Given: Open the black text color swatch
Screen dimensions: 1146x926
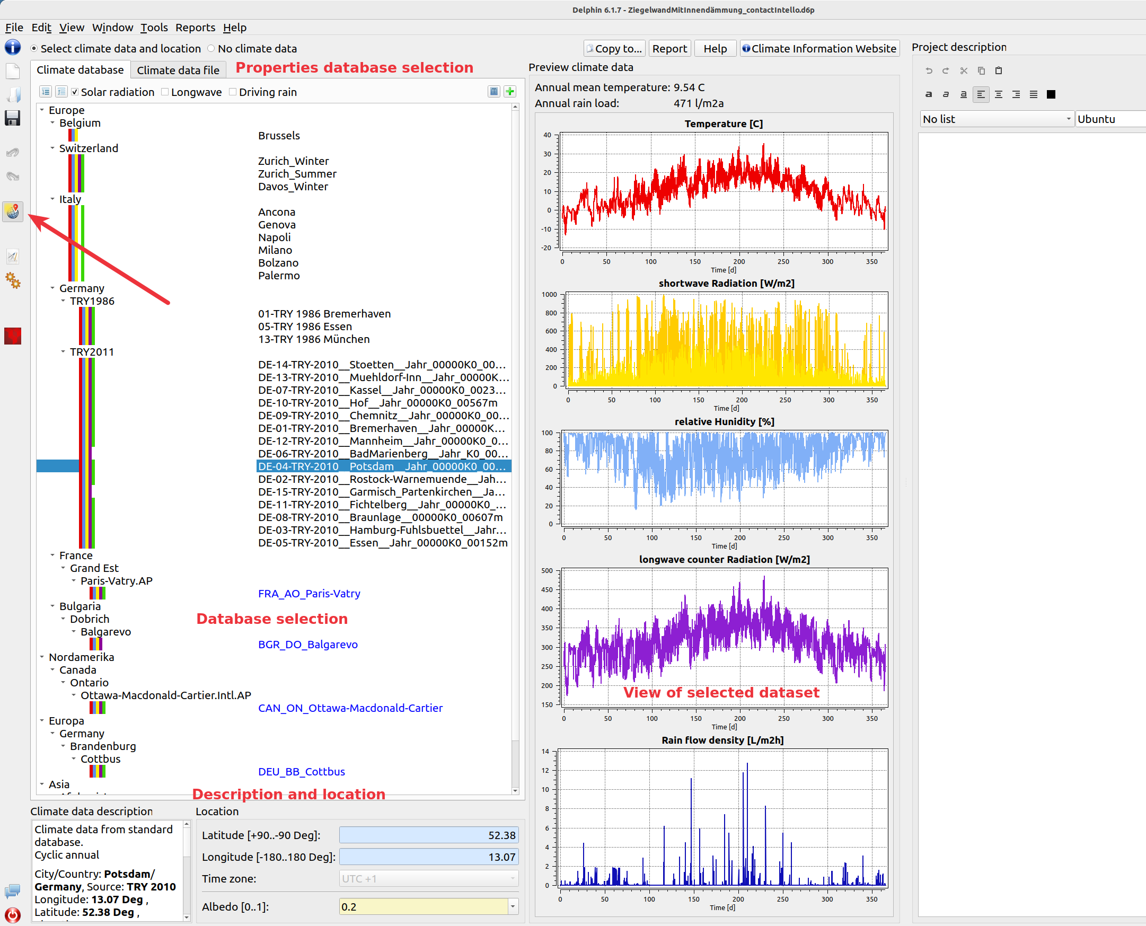Looking at the screenshot, I should [1051, 94].
